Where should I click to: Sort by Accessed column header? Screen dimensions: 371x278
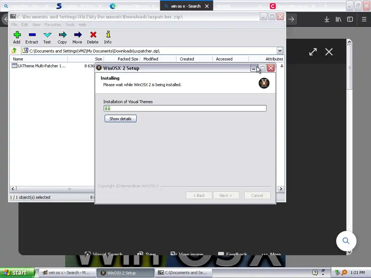230,59
